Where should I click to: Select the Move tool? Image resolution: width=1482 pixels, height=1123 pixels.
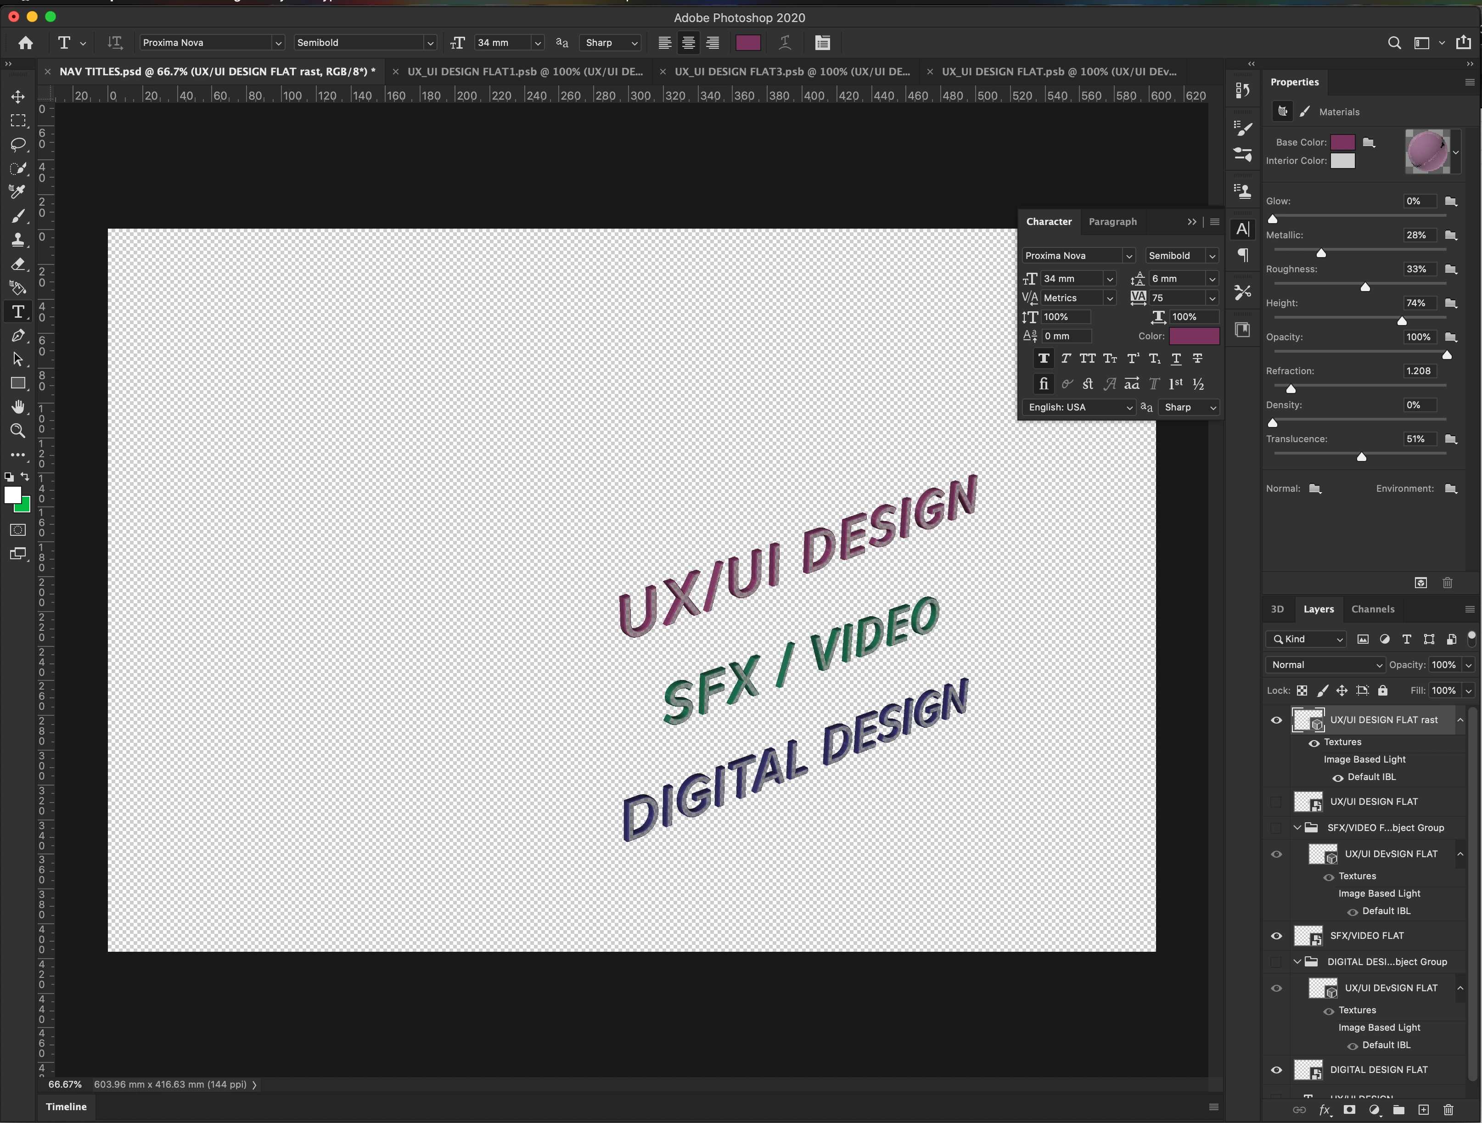18,96
